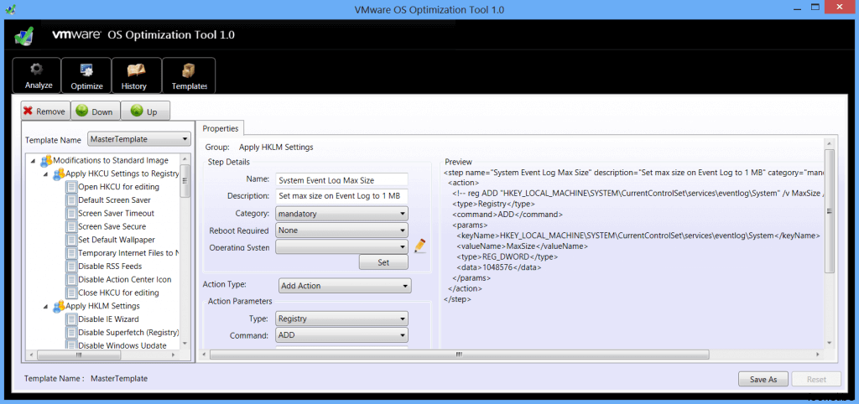Click the Description input field
Screen dimensions: 859x404
[x=342, y=195]
